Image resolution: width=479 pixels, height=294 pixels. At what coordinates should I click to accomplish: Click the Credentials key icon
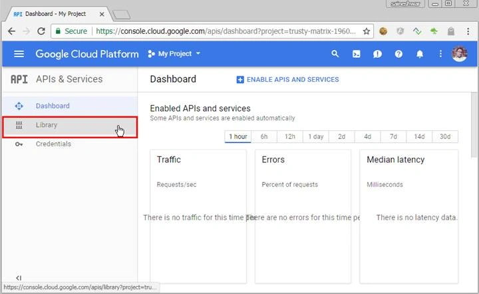click(19, 144)
